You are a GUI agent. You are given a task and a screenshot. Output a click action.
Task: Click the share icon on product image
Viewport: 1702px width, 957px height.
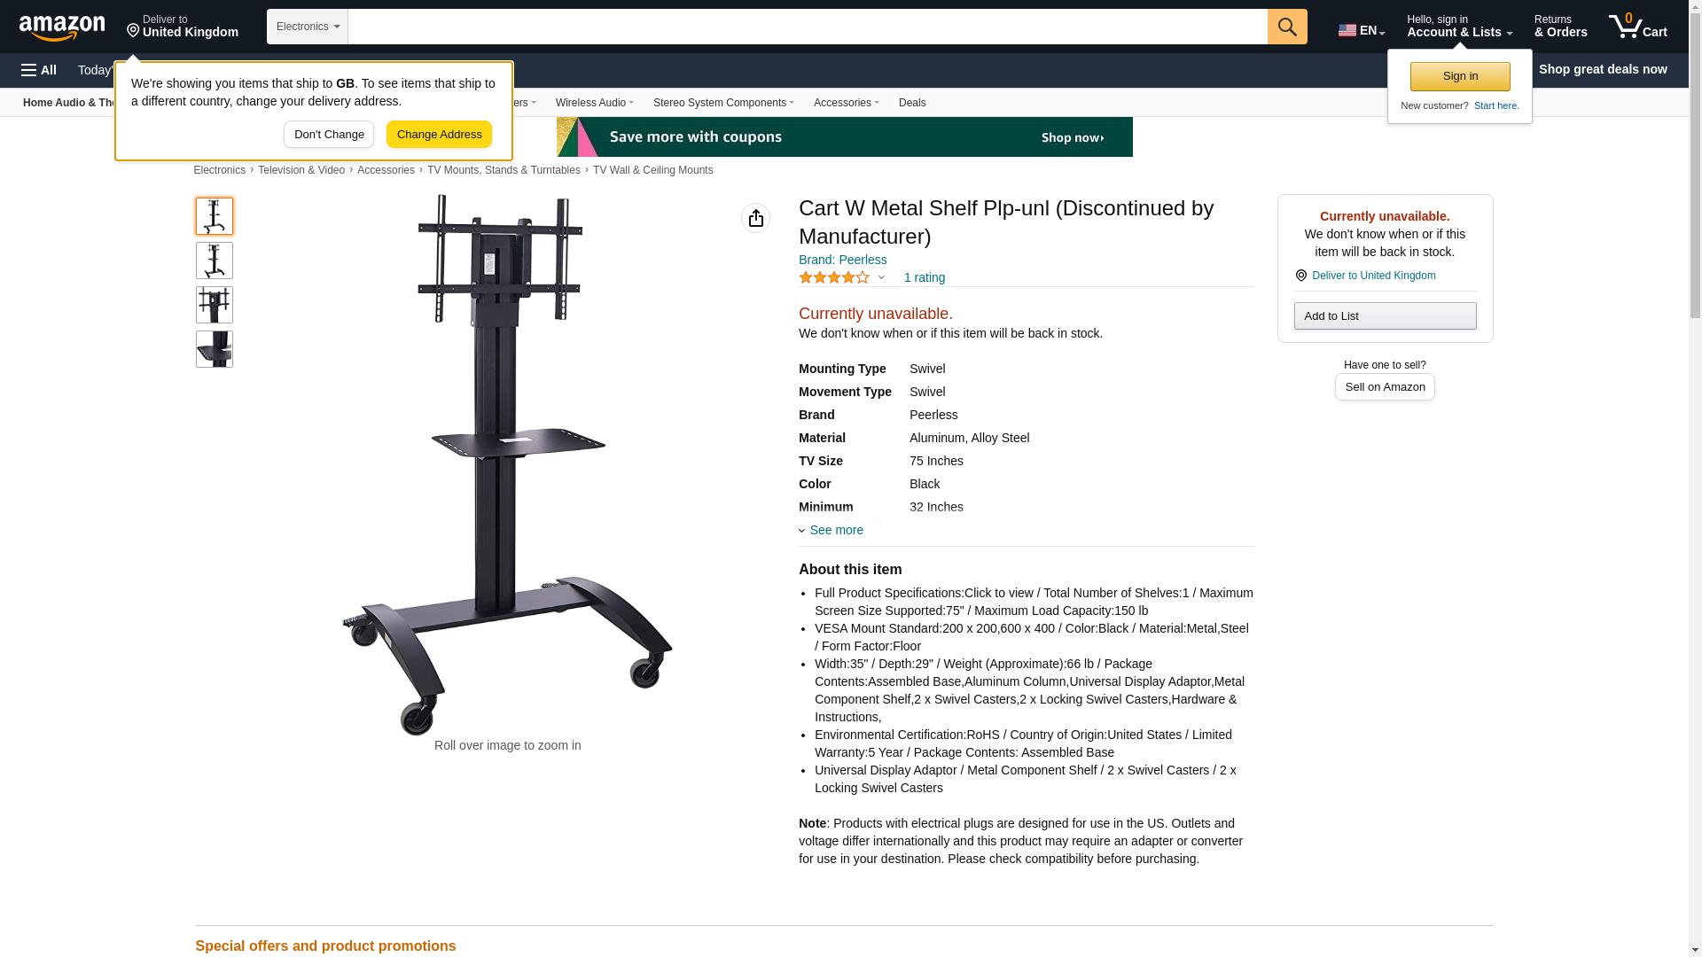point(755,218)
